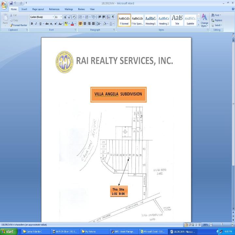Open the borders dropdown
Screen dimensions: 235x235
(x=114, y=24)
